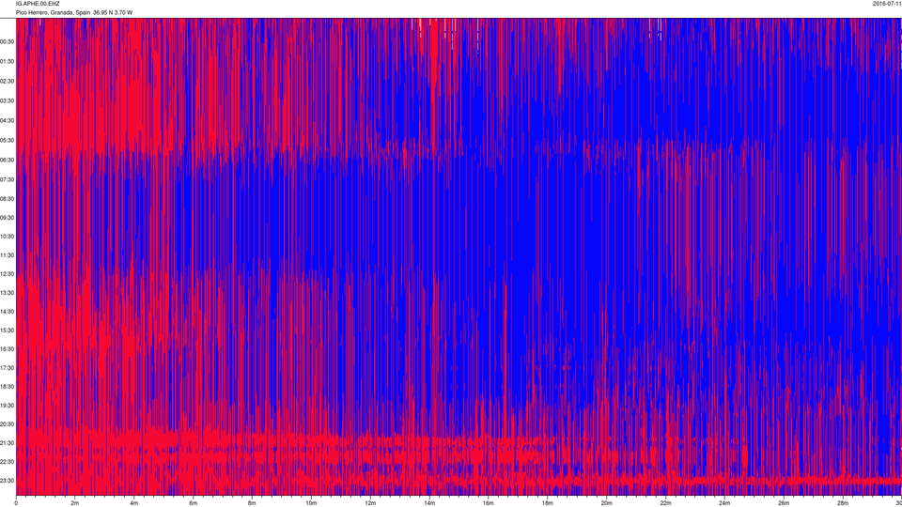
Task: Select the 19:30 time axis label
Action: point(7,406)
